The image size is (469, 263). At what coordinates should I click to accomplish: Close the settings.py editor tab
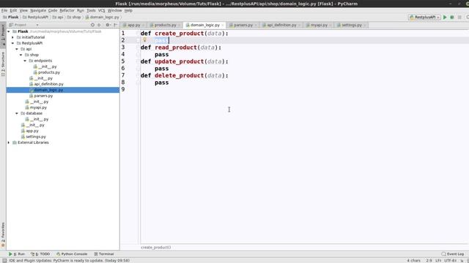point(365,26)
